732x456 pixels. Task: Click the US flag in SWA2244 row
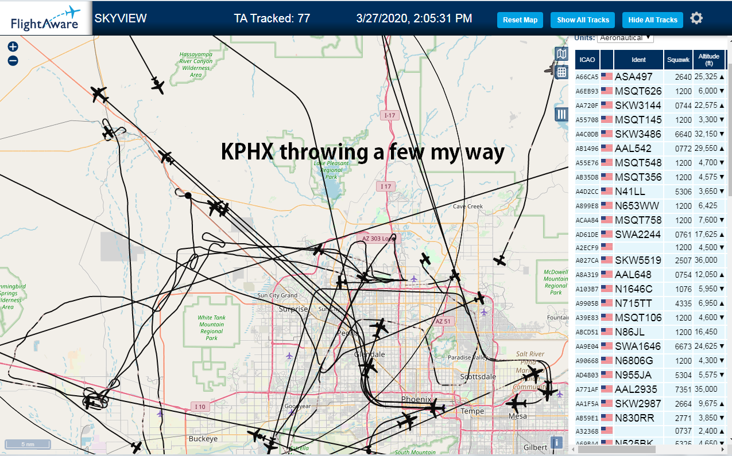[x=607, y=234]
